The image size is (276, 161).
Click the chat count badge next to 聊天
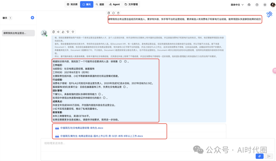click(10, 18)
